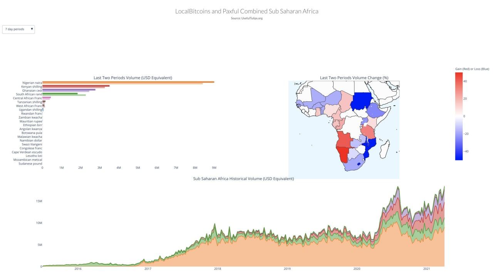This screenshot has height=274, width=493.
Task: Click the red-blue gain/loss color scale bar
Action: [x=459, y=116]
